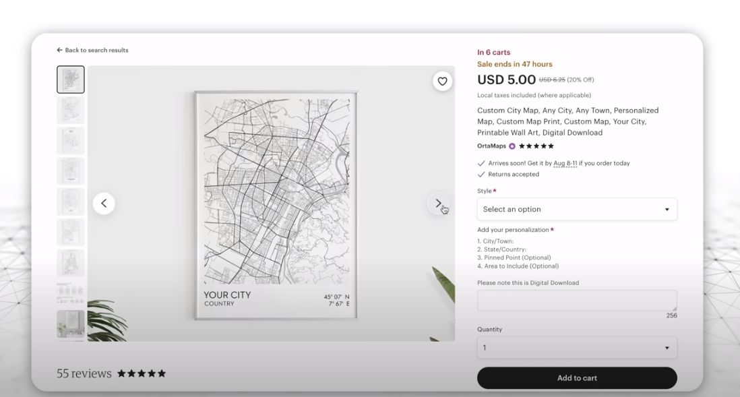Screen dimensions: 740x397
Task: Select the ninth thumbnail with room photo
Action: click(71, 324)
